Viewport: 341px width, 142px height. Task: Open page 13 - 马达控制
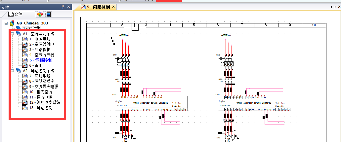pos(41,108)
